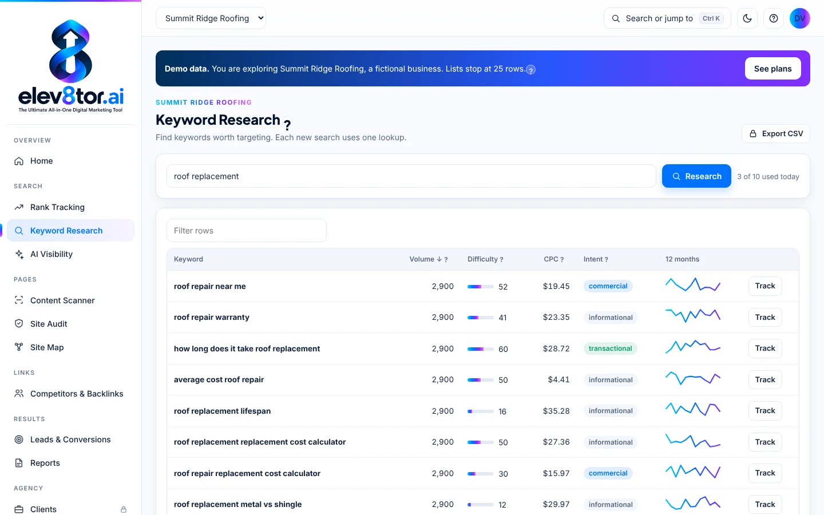
Task: Open the help circle icon in header
Action: [x=774, y=18]
